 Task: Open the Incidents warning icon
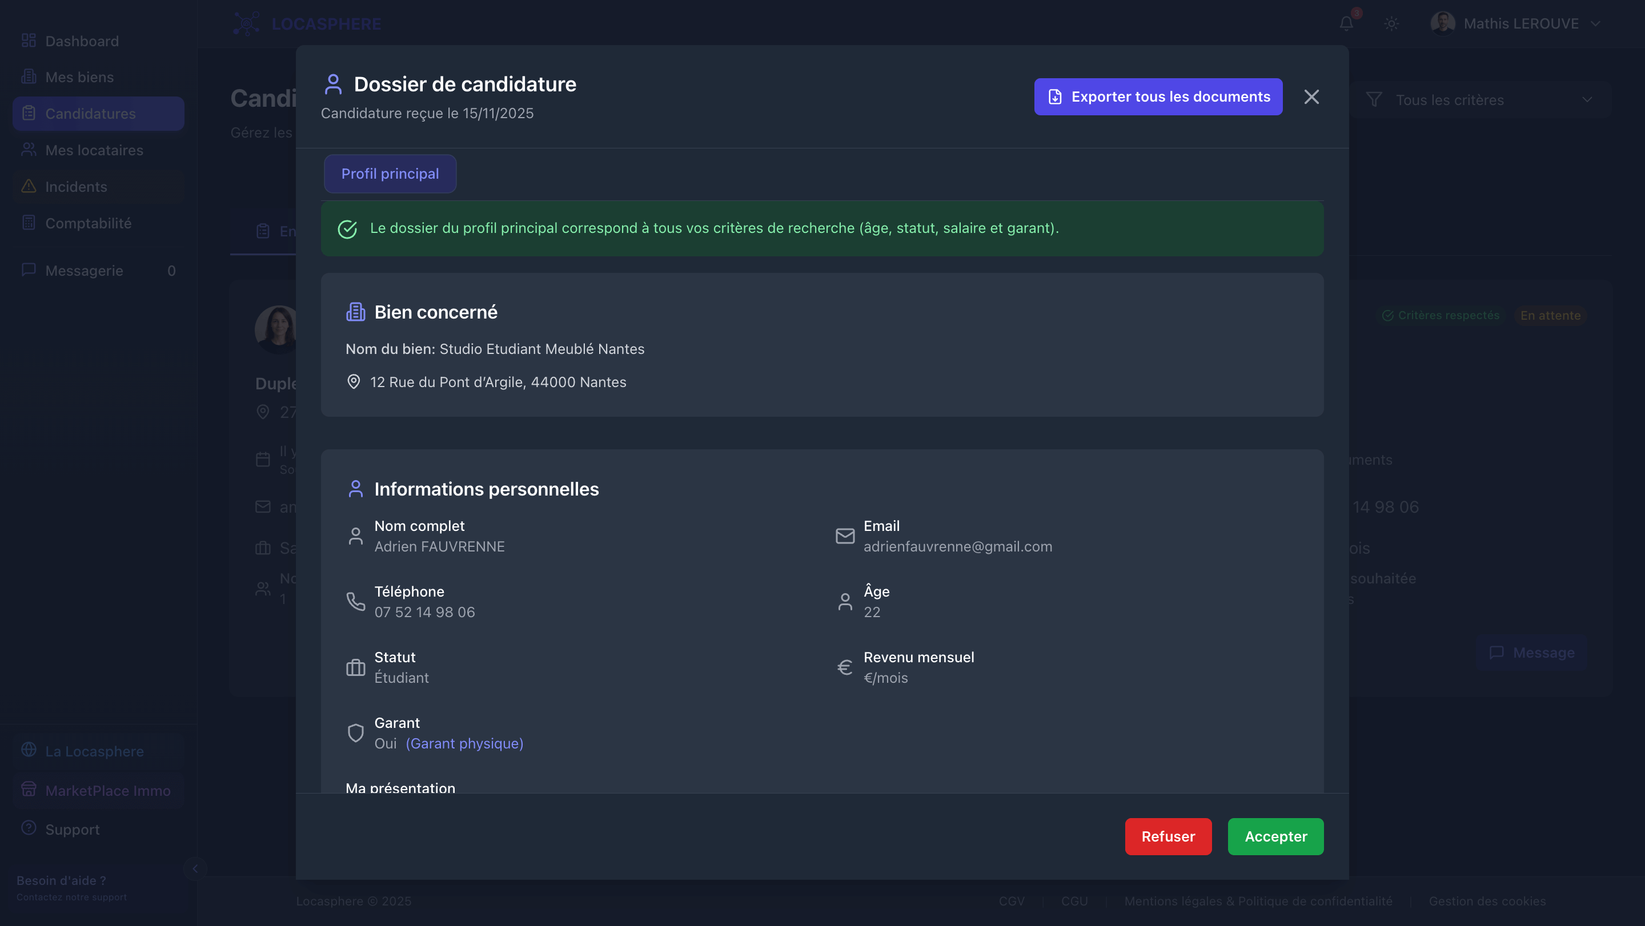coord(29,186)
